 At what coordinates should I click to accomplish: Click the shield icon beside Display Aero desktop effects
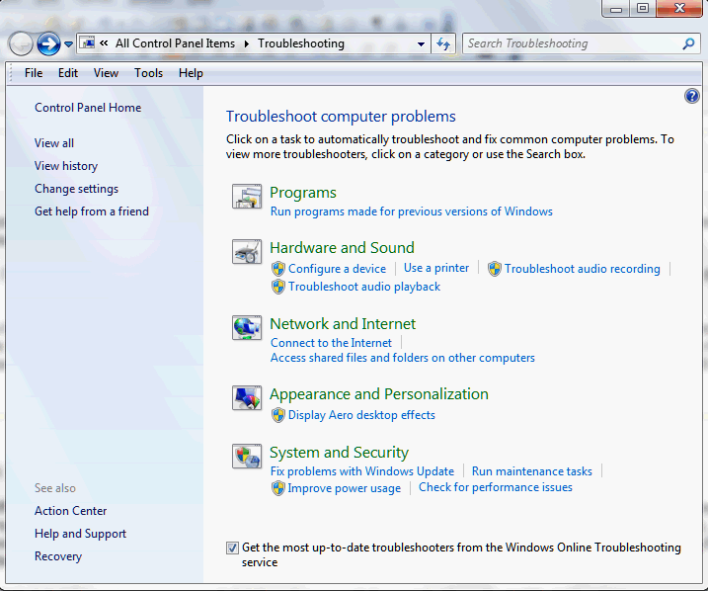(278, 415)
